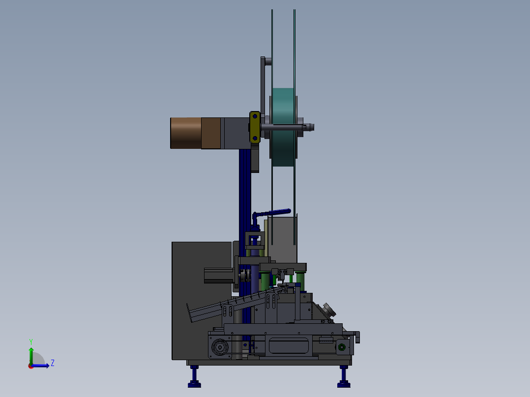Select the slotted plate on the base frame

click(288, 345)
